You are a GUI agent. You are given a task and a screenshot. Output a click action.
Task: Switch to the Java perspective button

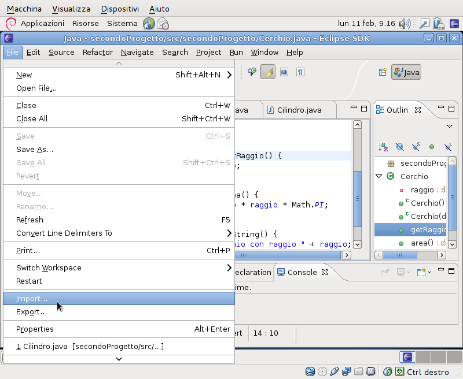tap(406, 72)
